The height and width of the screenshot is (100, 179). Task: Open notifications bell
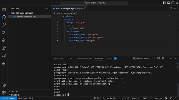[x=175, y=98]
